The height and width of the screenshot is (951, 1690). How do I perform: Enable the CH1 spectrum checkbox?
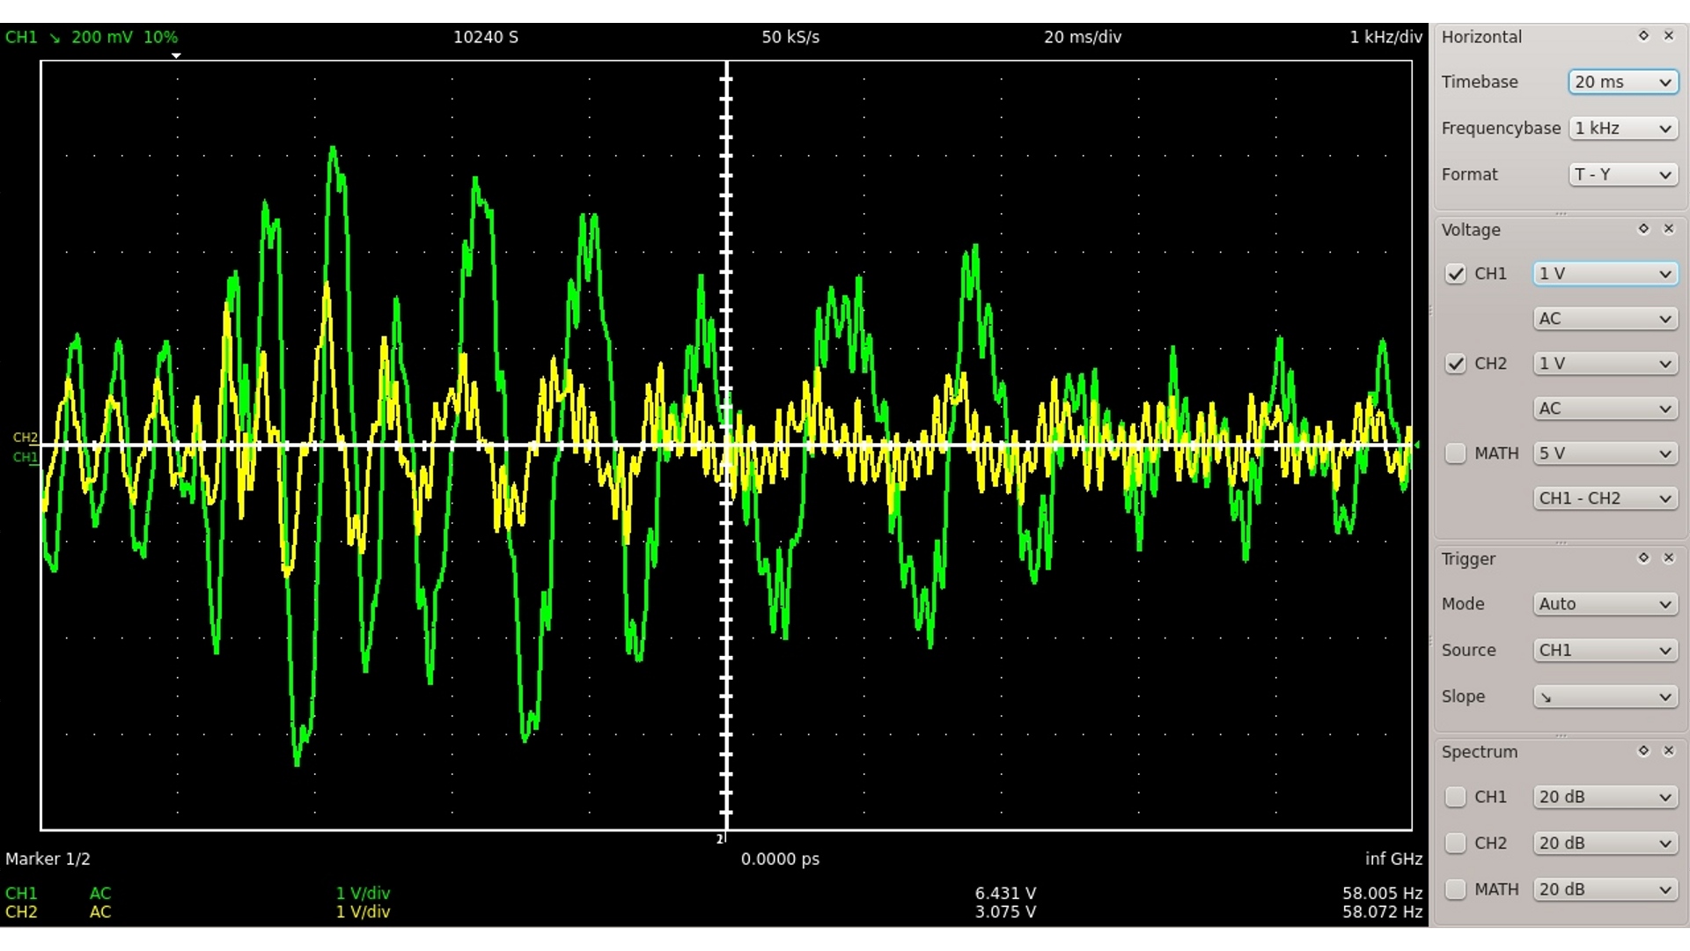pyautogui.click(x=1455, y=797)
